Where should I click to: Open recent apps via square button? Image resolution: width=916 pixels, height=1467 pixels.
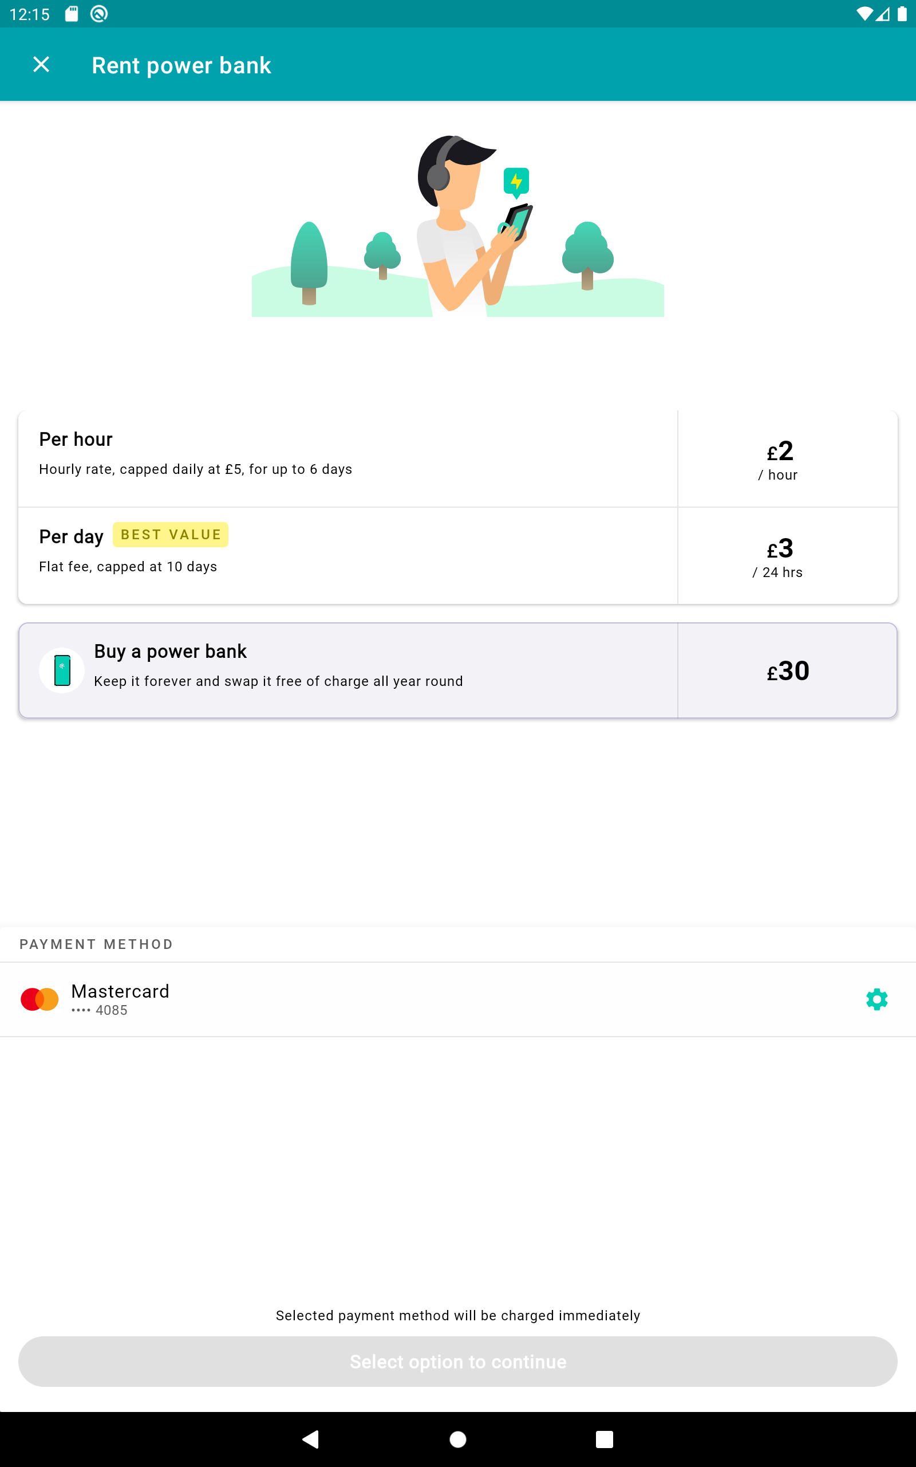click(x=604, y=1438)
